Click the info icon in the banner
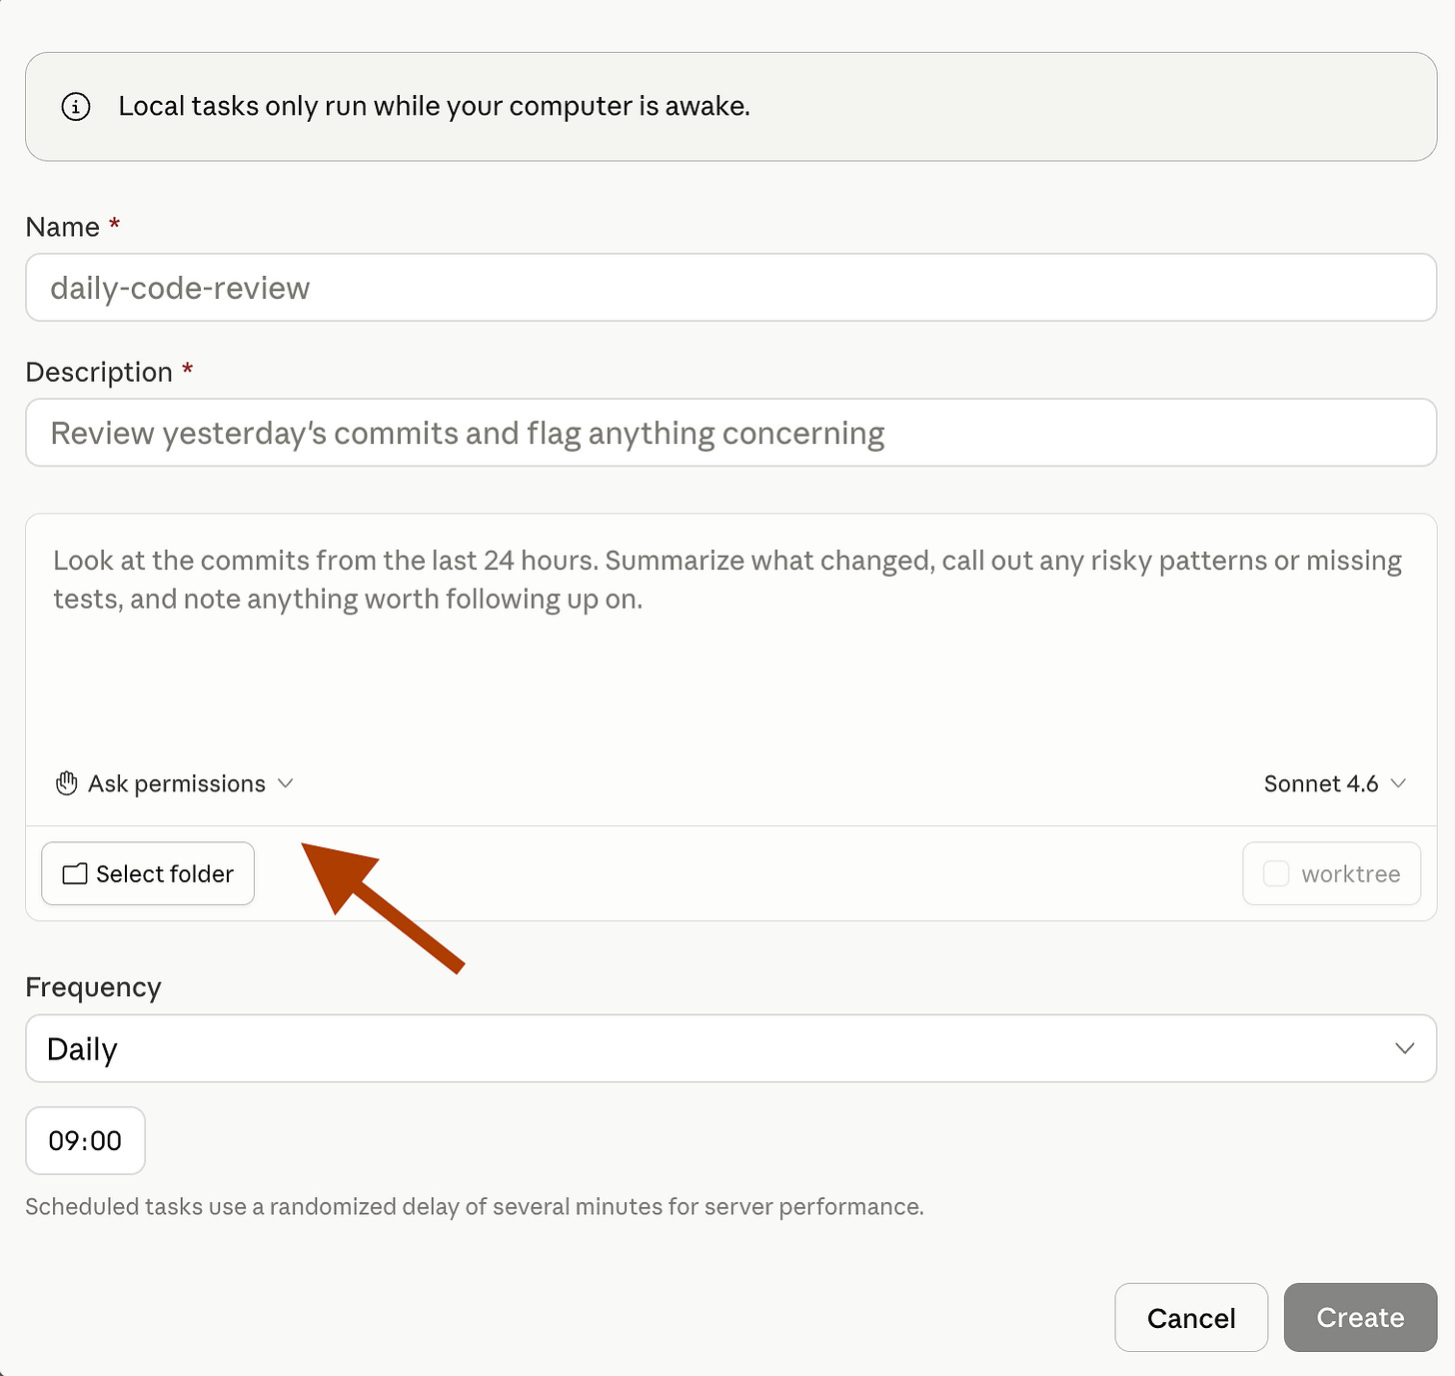 pos(76,106)
